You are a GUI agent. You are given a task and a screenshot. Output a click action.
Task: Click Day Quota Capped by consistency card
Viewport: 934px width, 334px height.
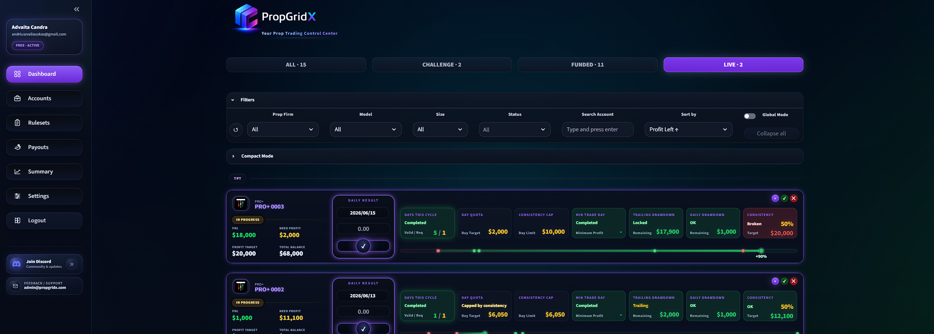point(484,306)
